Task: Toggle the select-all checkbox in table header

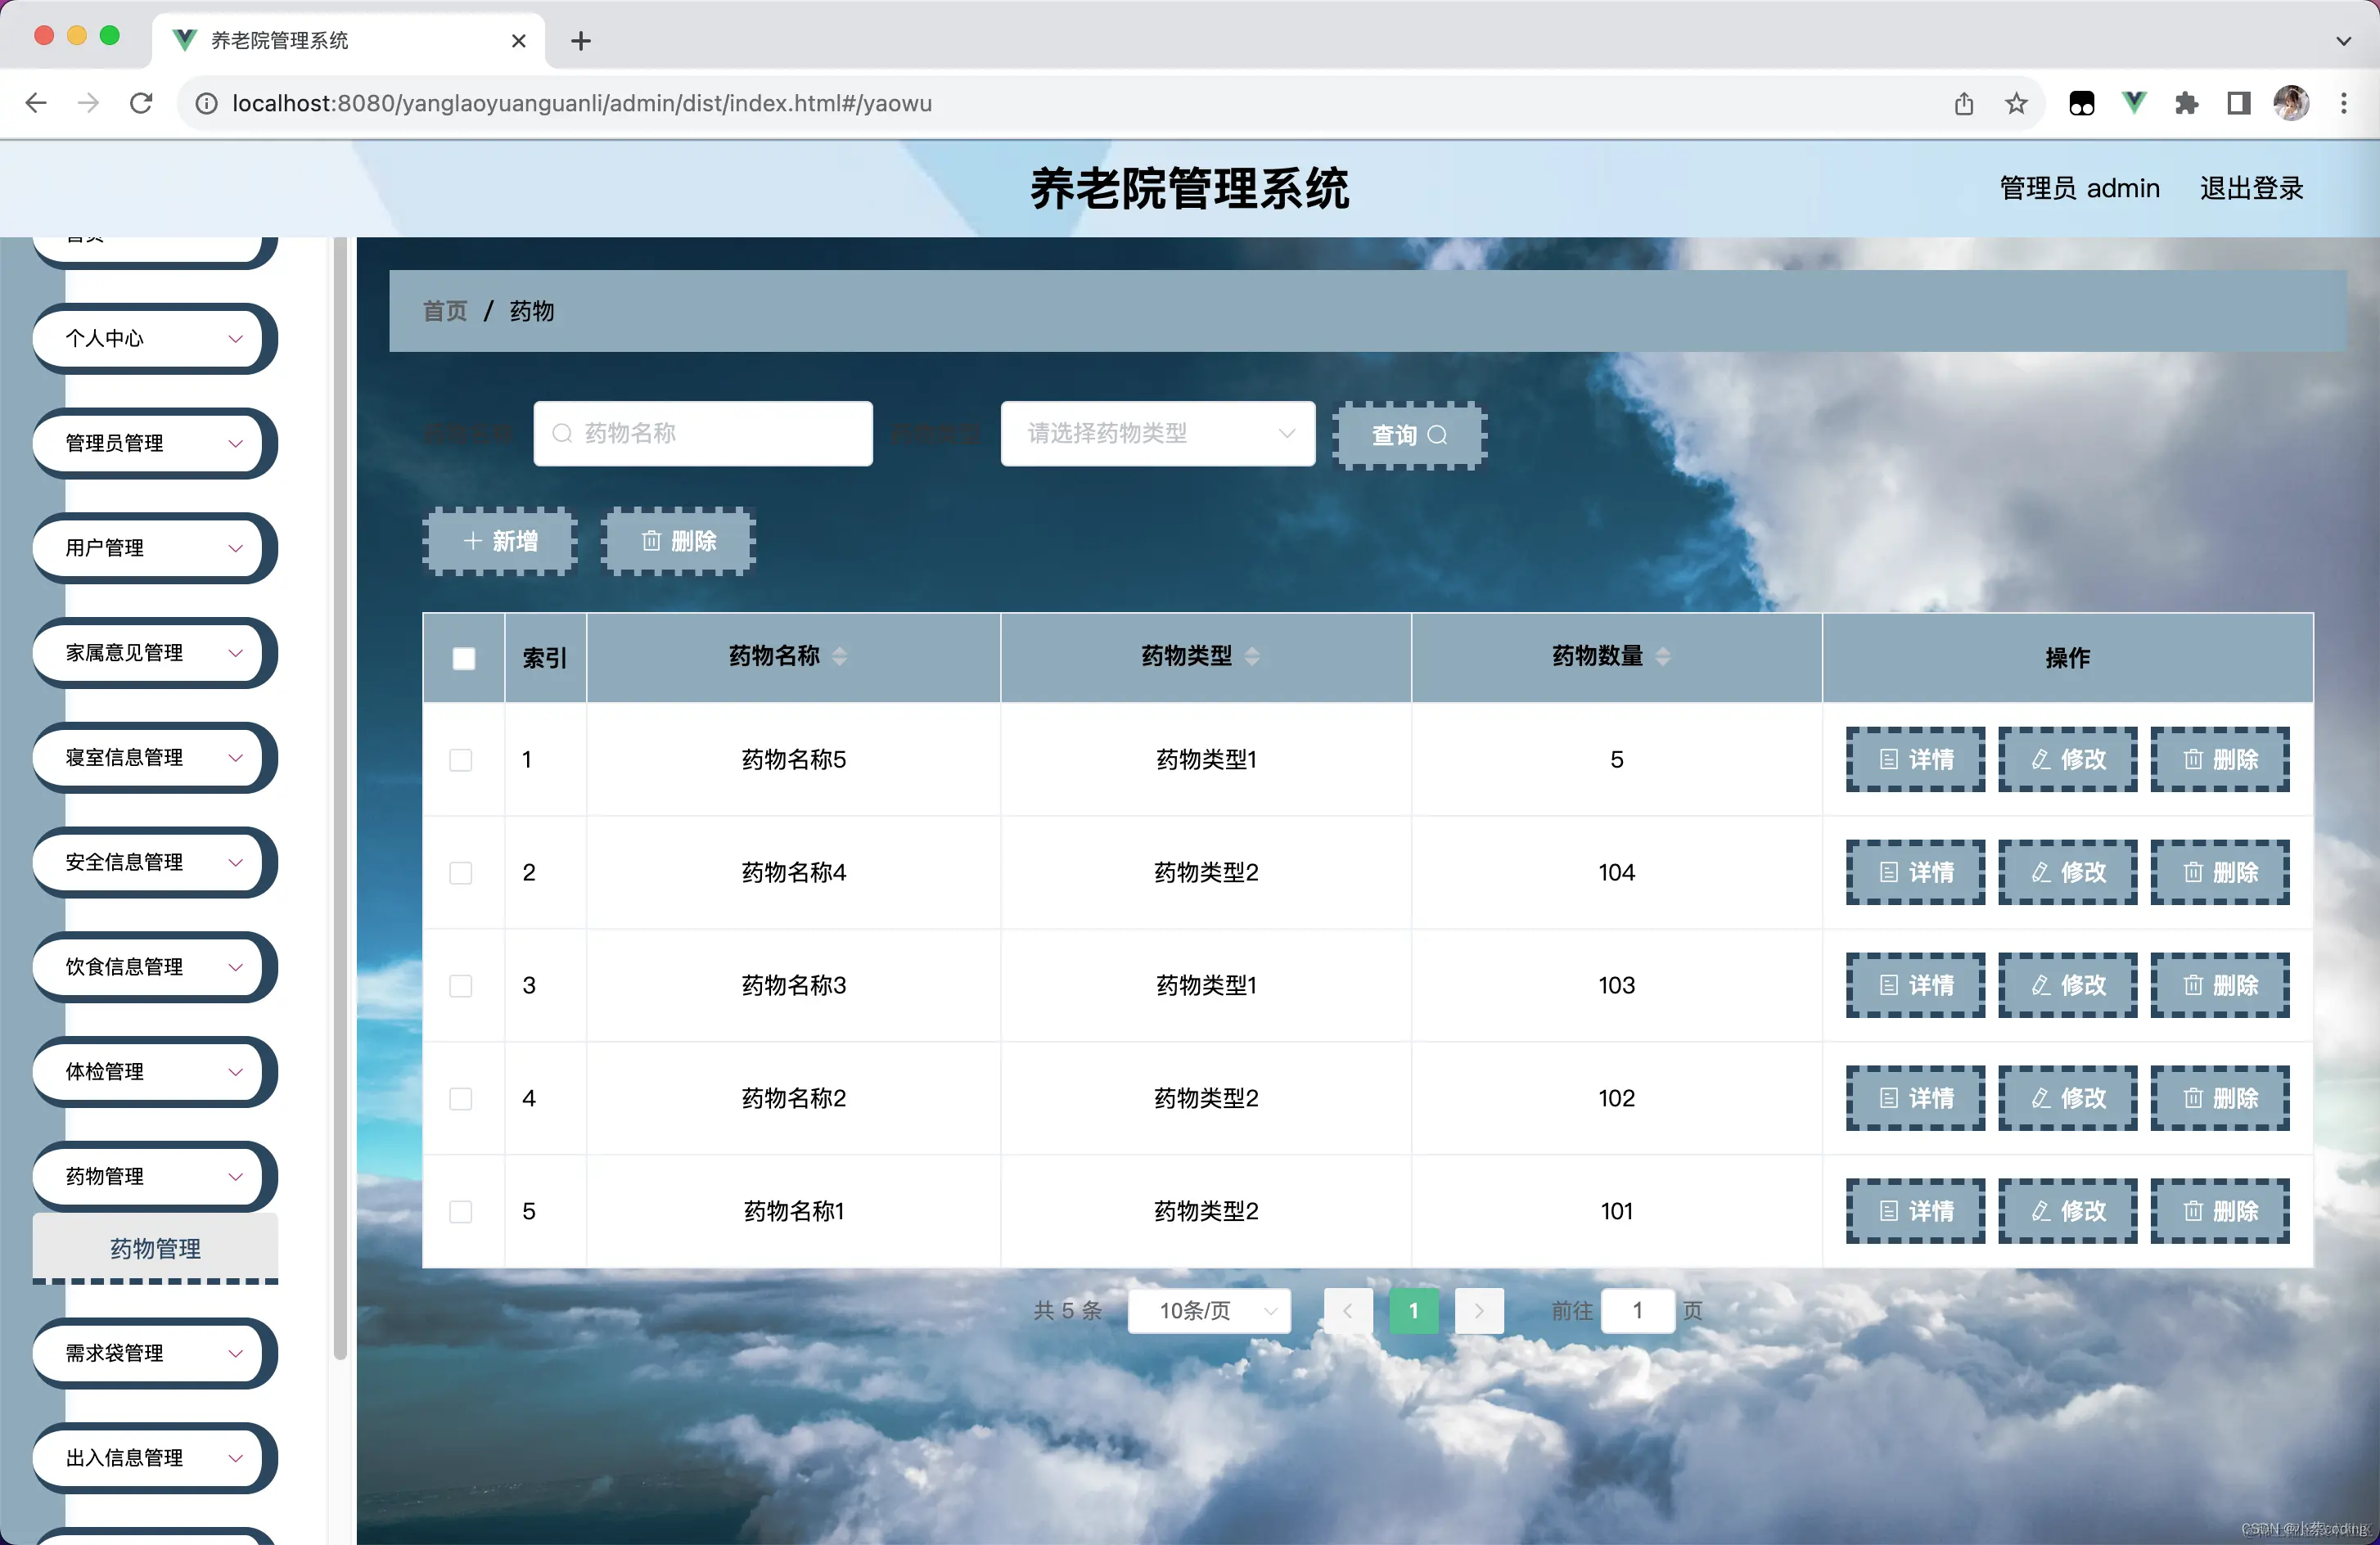Action: pyautogui.click(x=463, y=658)
